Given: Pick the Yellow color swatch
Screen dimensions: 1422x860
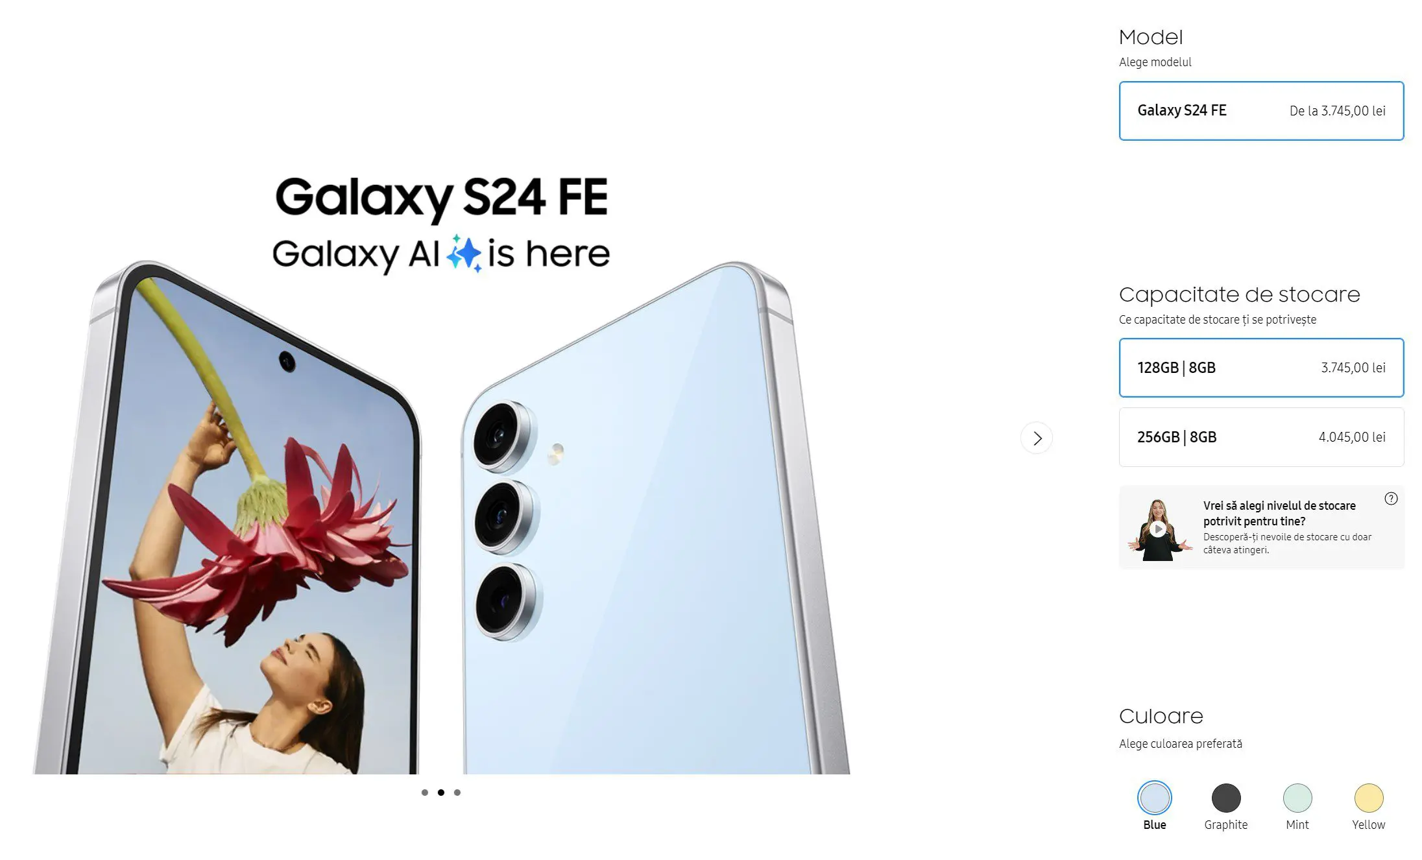Looking at the screenshot, I should (1369, 798).
